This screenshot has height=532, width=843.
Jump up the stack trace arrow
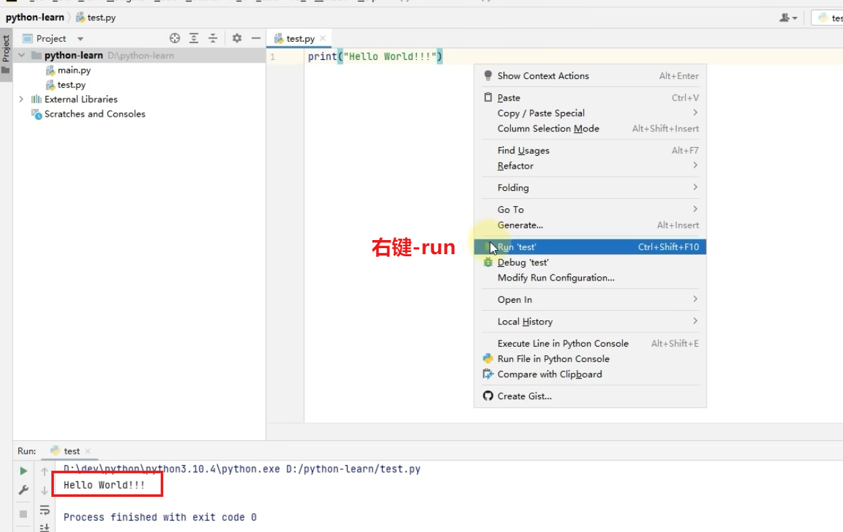pyautogui.click(x=45, y=471)
